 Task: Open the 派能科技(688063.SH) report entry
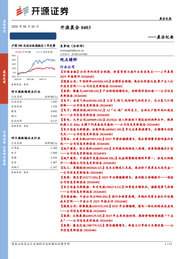(117, 132)
